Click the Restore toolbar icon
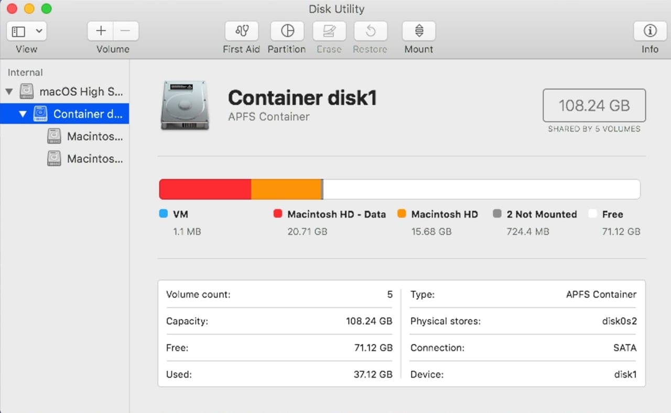671x413 pixels. pyautogui.click(x=370, y=31)
